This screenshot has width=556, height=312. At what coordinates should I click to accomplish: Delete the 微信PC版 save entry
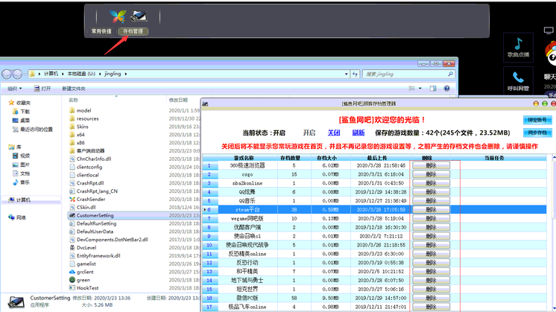point(431,298)
